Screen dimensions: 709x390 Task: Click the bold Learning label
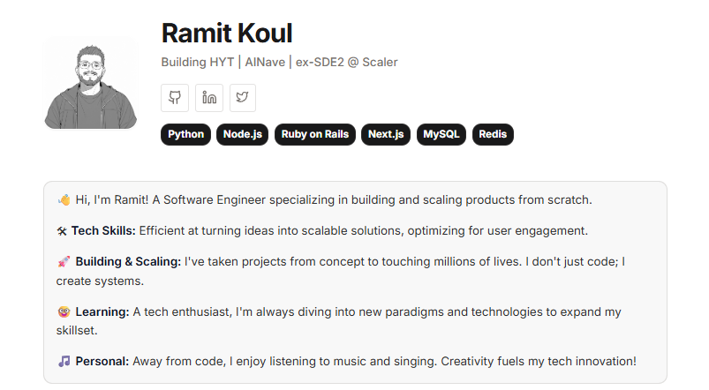(102, 312)
